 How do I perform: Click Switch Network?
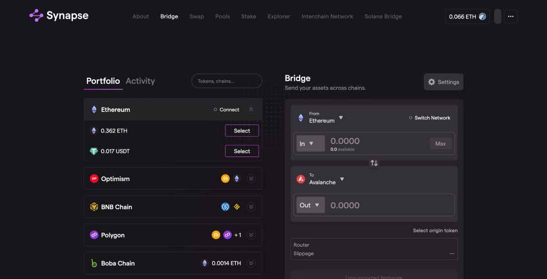[429, 118]
